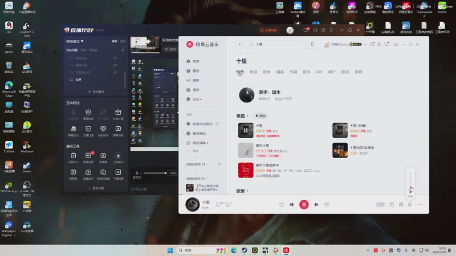Open the hamburger menu in 直播伴侣
The width and height of the screenshot is (456, 256).
pyautogui.click(x=331, y=30)
